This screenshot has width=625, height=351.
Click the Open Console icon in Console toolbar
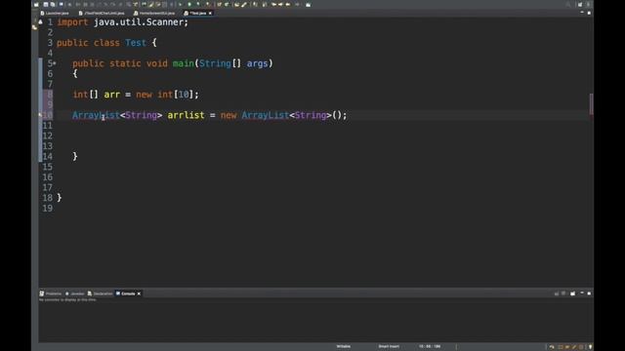(x=573, y=293)
